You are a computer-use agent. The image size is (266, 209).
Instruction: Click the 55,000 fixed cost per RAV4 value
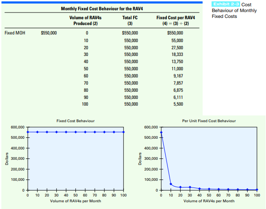point(177,40)
